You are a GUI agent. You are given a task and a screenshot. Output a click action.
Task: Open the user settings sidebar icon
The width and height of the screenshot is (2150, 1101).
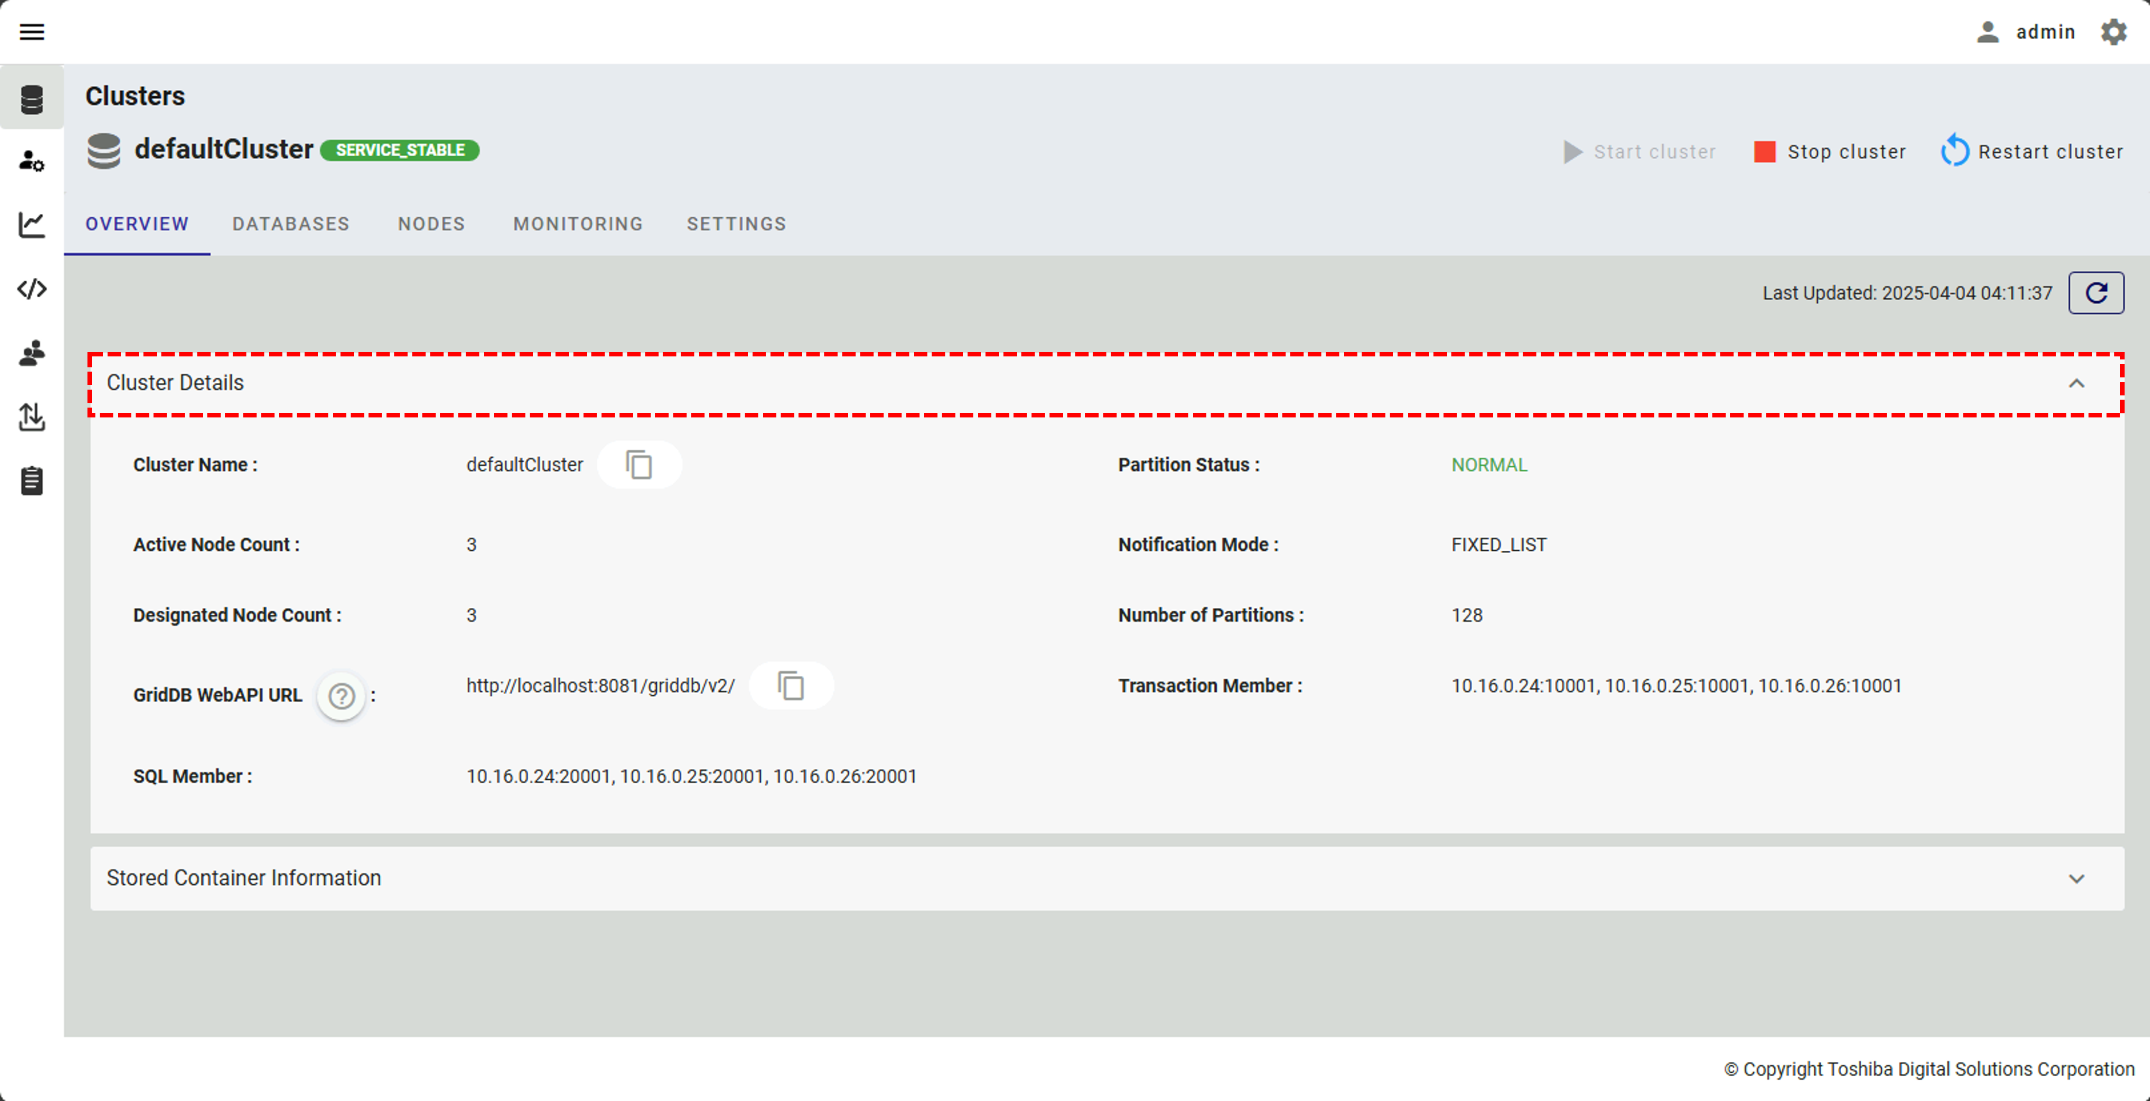point(32,161)
